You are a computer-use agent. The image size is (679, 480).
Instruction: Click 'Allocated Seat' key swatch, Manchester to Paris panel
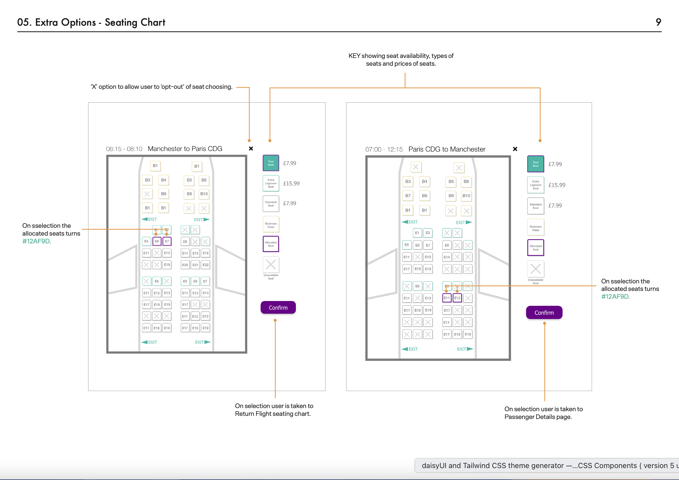[x=271, y=244]
